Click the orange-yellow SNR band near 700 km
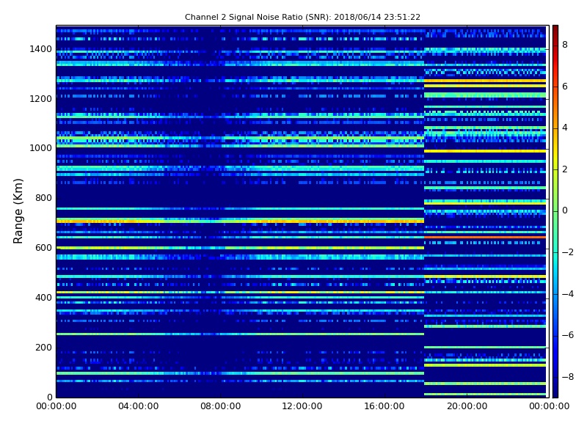Viewport: 587px width, 440px height. click(240, 221)
